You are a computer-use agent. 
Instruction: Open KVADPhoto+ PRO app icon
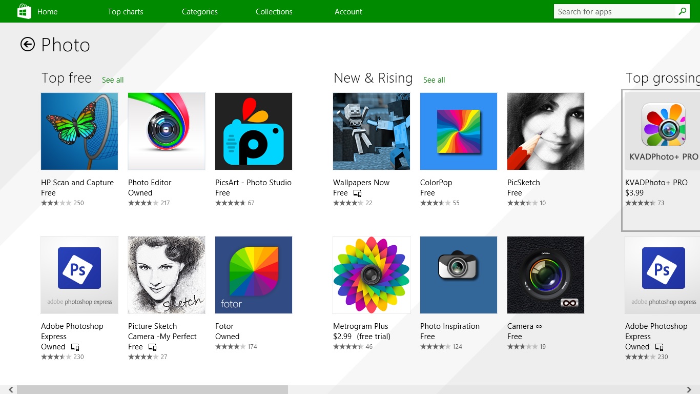[x=663, y=131]
